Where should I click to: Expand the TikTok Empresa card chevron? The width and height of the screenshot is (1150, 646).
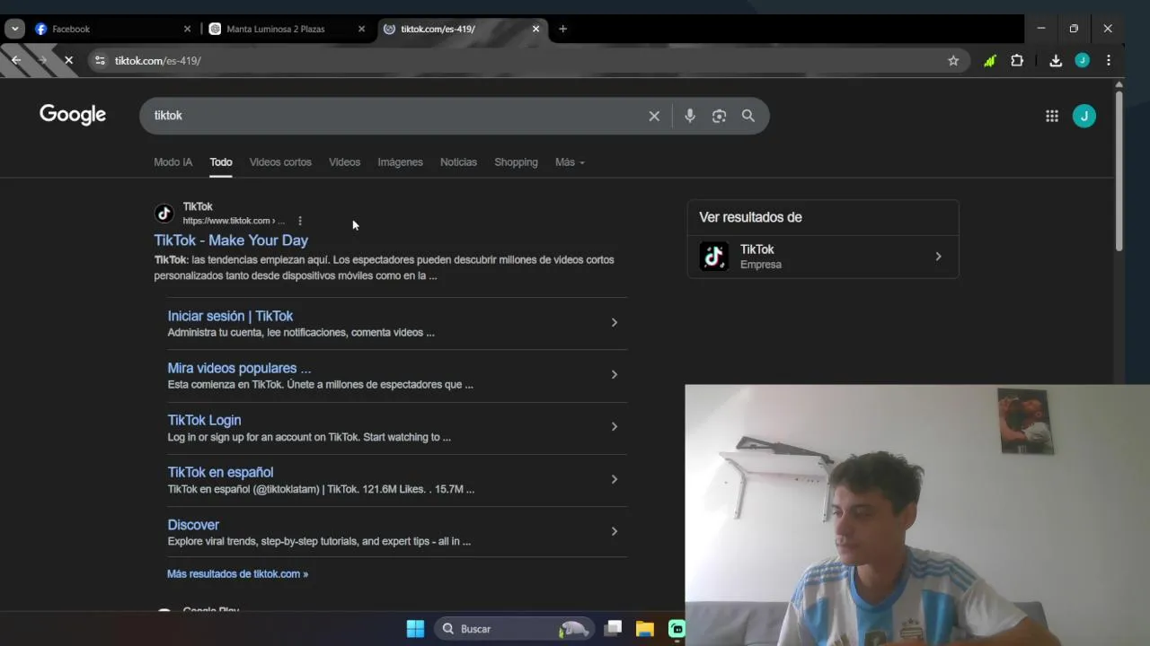(938, 257)
